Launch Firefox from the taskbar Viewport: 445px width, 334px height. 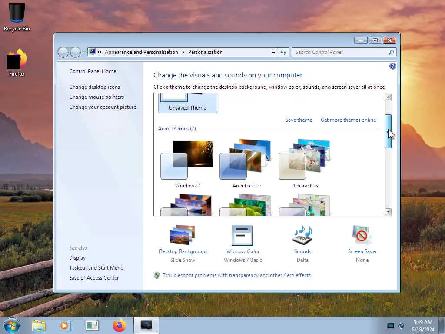click(119, 325)
